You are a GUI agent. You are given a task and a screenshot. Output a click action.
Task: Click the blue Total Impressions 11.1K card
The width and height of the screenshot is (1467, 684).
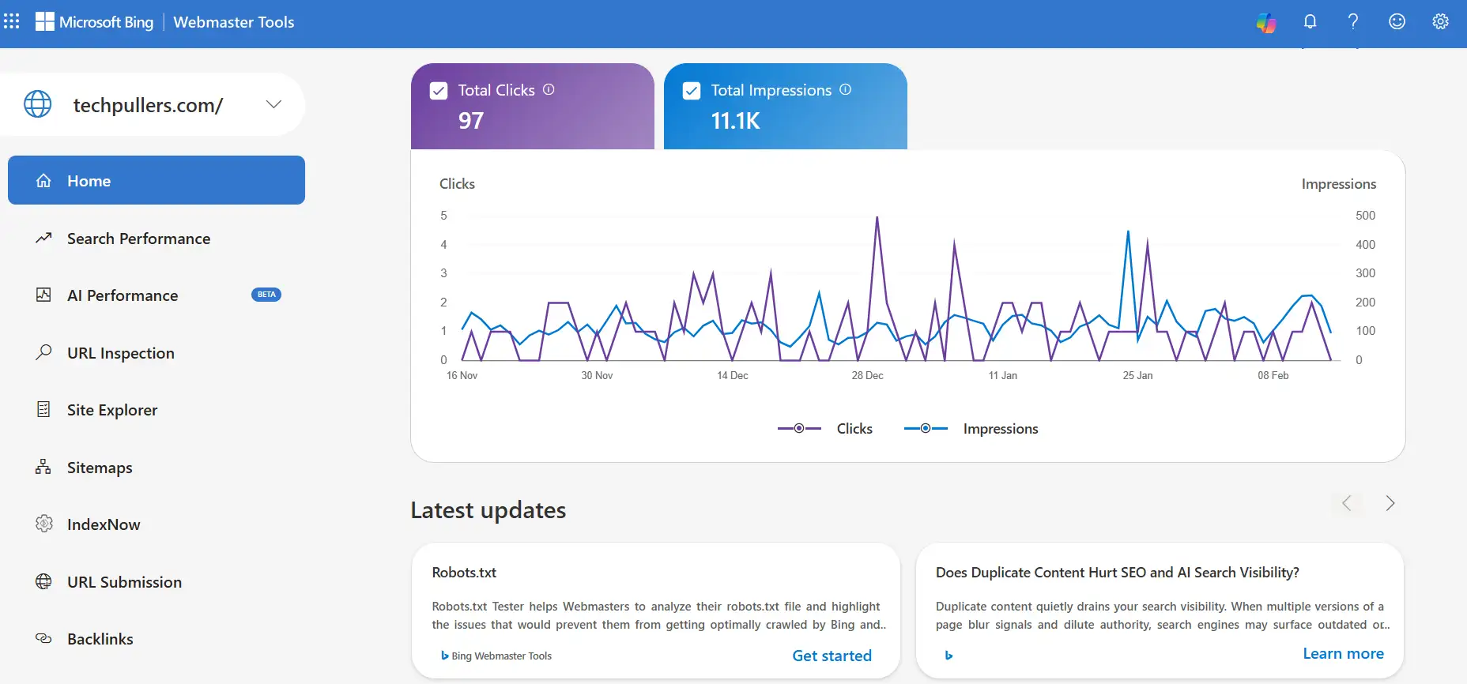[786, 106]
